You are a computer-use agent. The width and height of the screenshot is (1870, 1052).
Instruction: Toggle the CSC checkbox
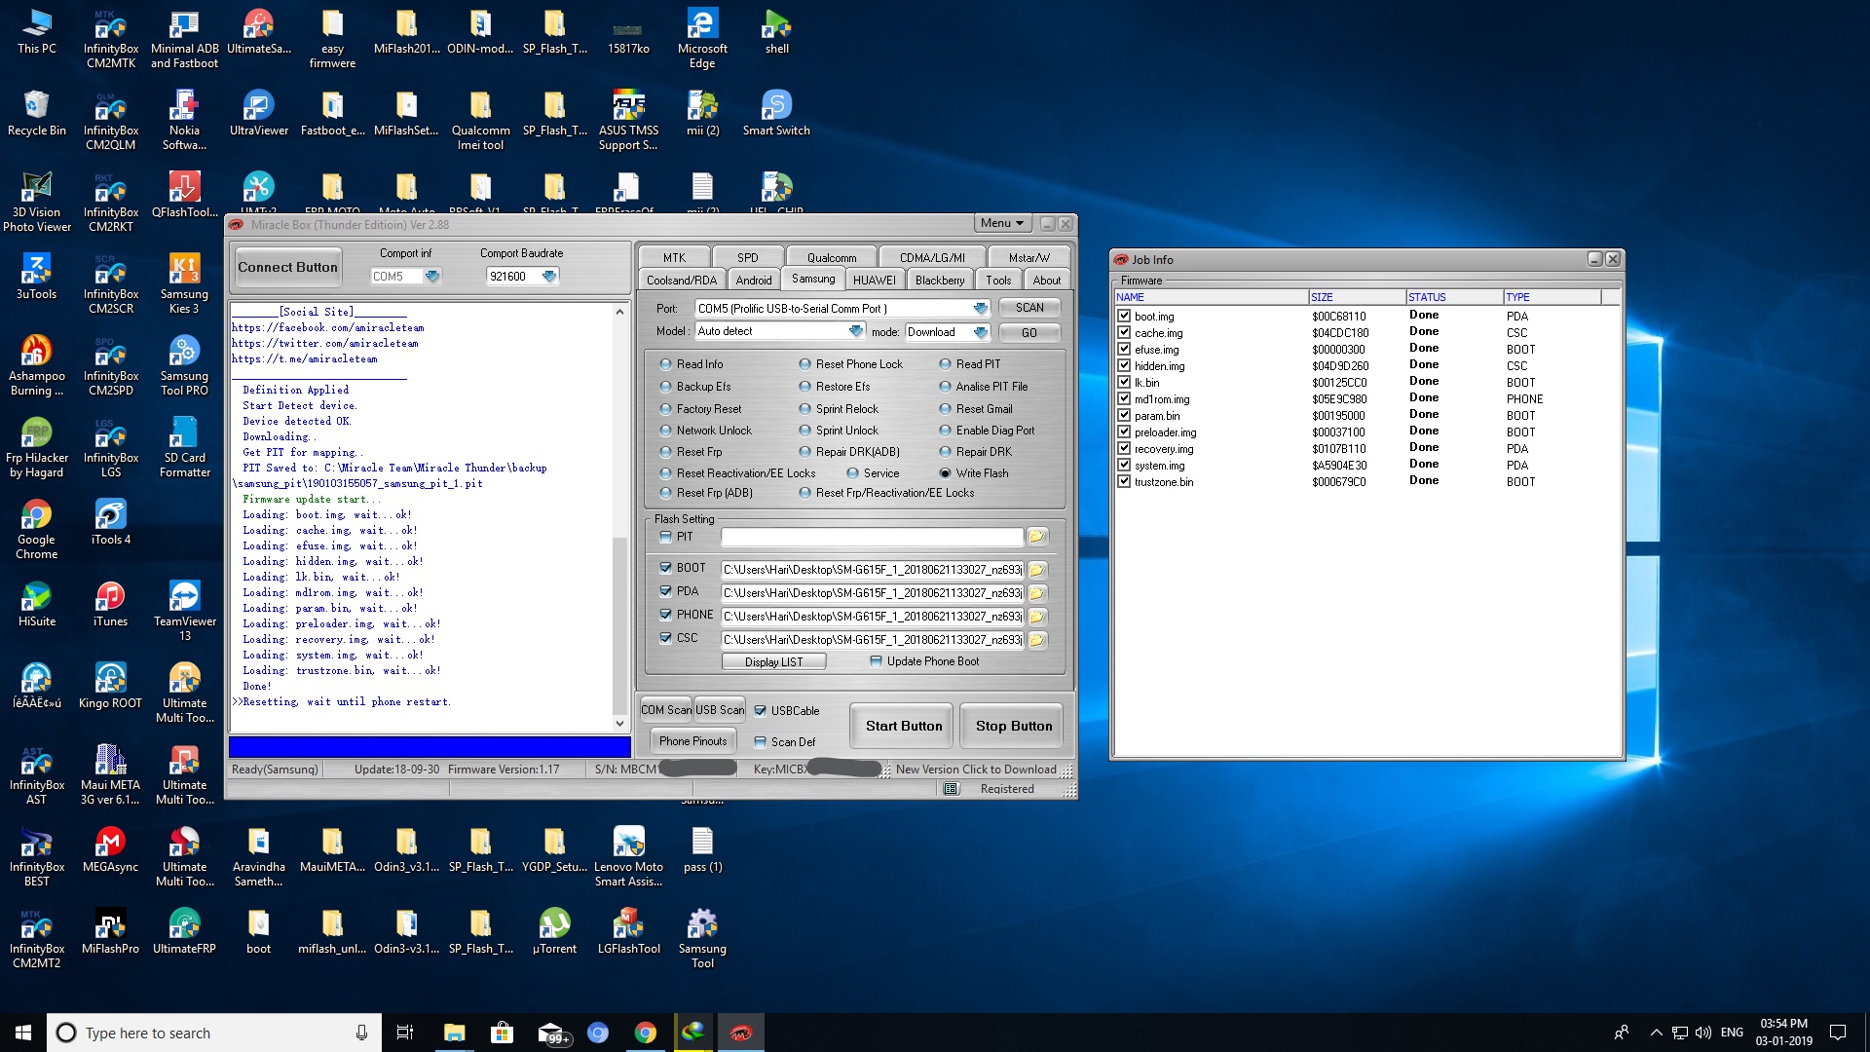coord(666,638)
